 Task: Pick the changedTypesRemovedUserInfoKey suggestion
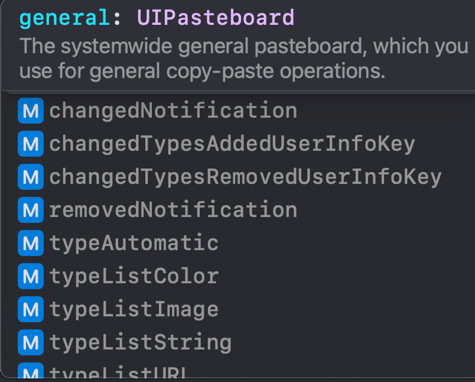(245, 177)
